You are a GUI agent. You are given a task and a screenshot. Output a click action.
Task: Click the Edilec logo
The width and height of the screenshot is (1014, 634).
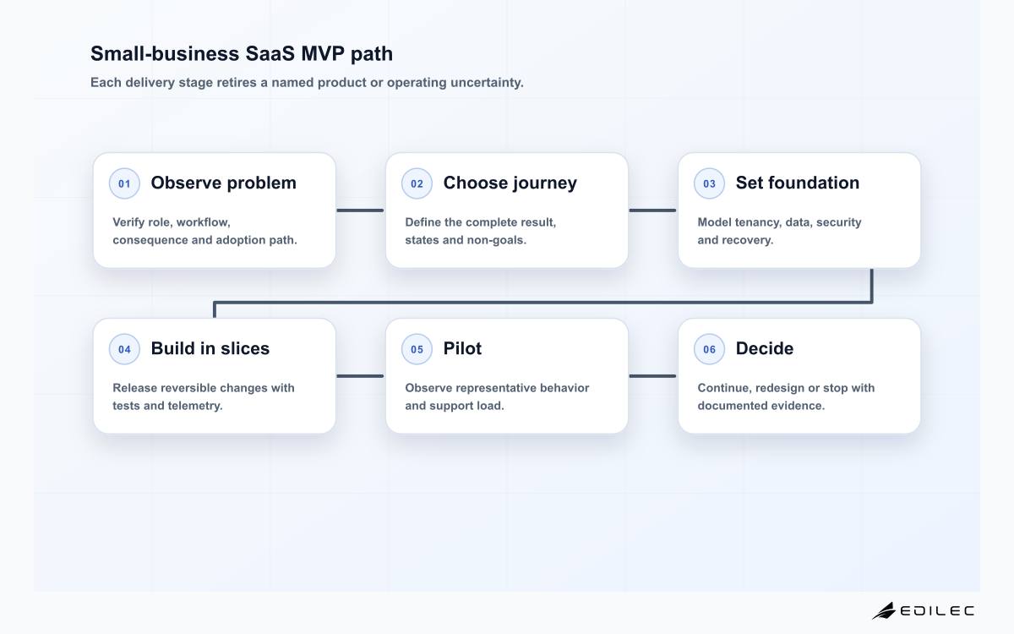pos(923,610)
